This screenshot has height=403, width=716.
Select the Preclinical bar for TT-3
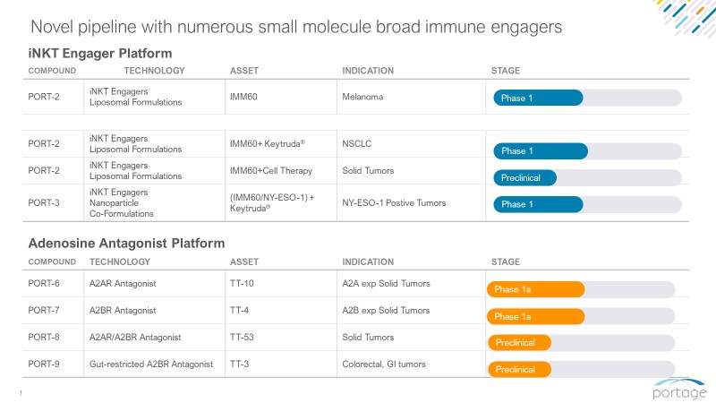coord(519,369)
